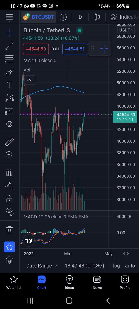Change the D timeframe interval
139x309 pixels.
pyautogui.click(x=80, y=17)
